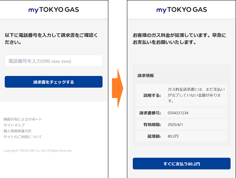Click the 請求書番号 label
This screenshot has height=178, width=236.
coord(150,113)
